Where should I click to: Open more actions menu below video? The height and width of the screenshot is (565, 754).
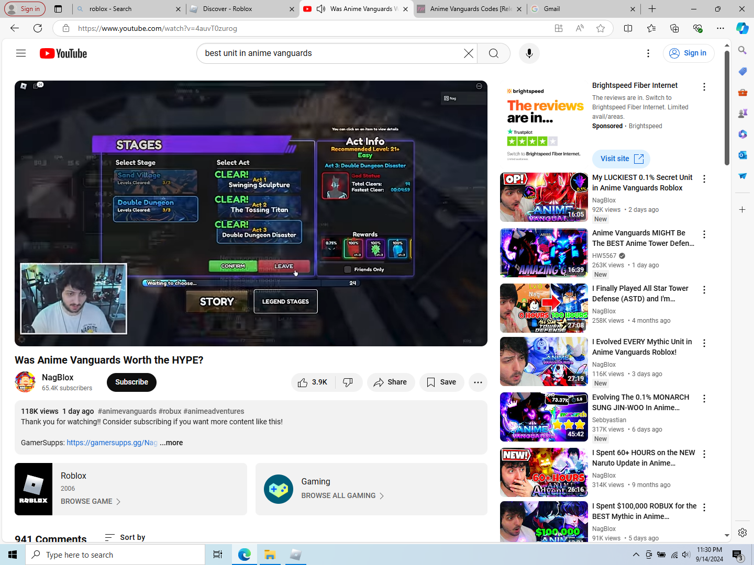pyautogui.click(x=478, y=382)
